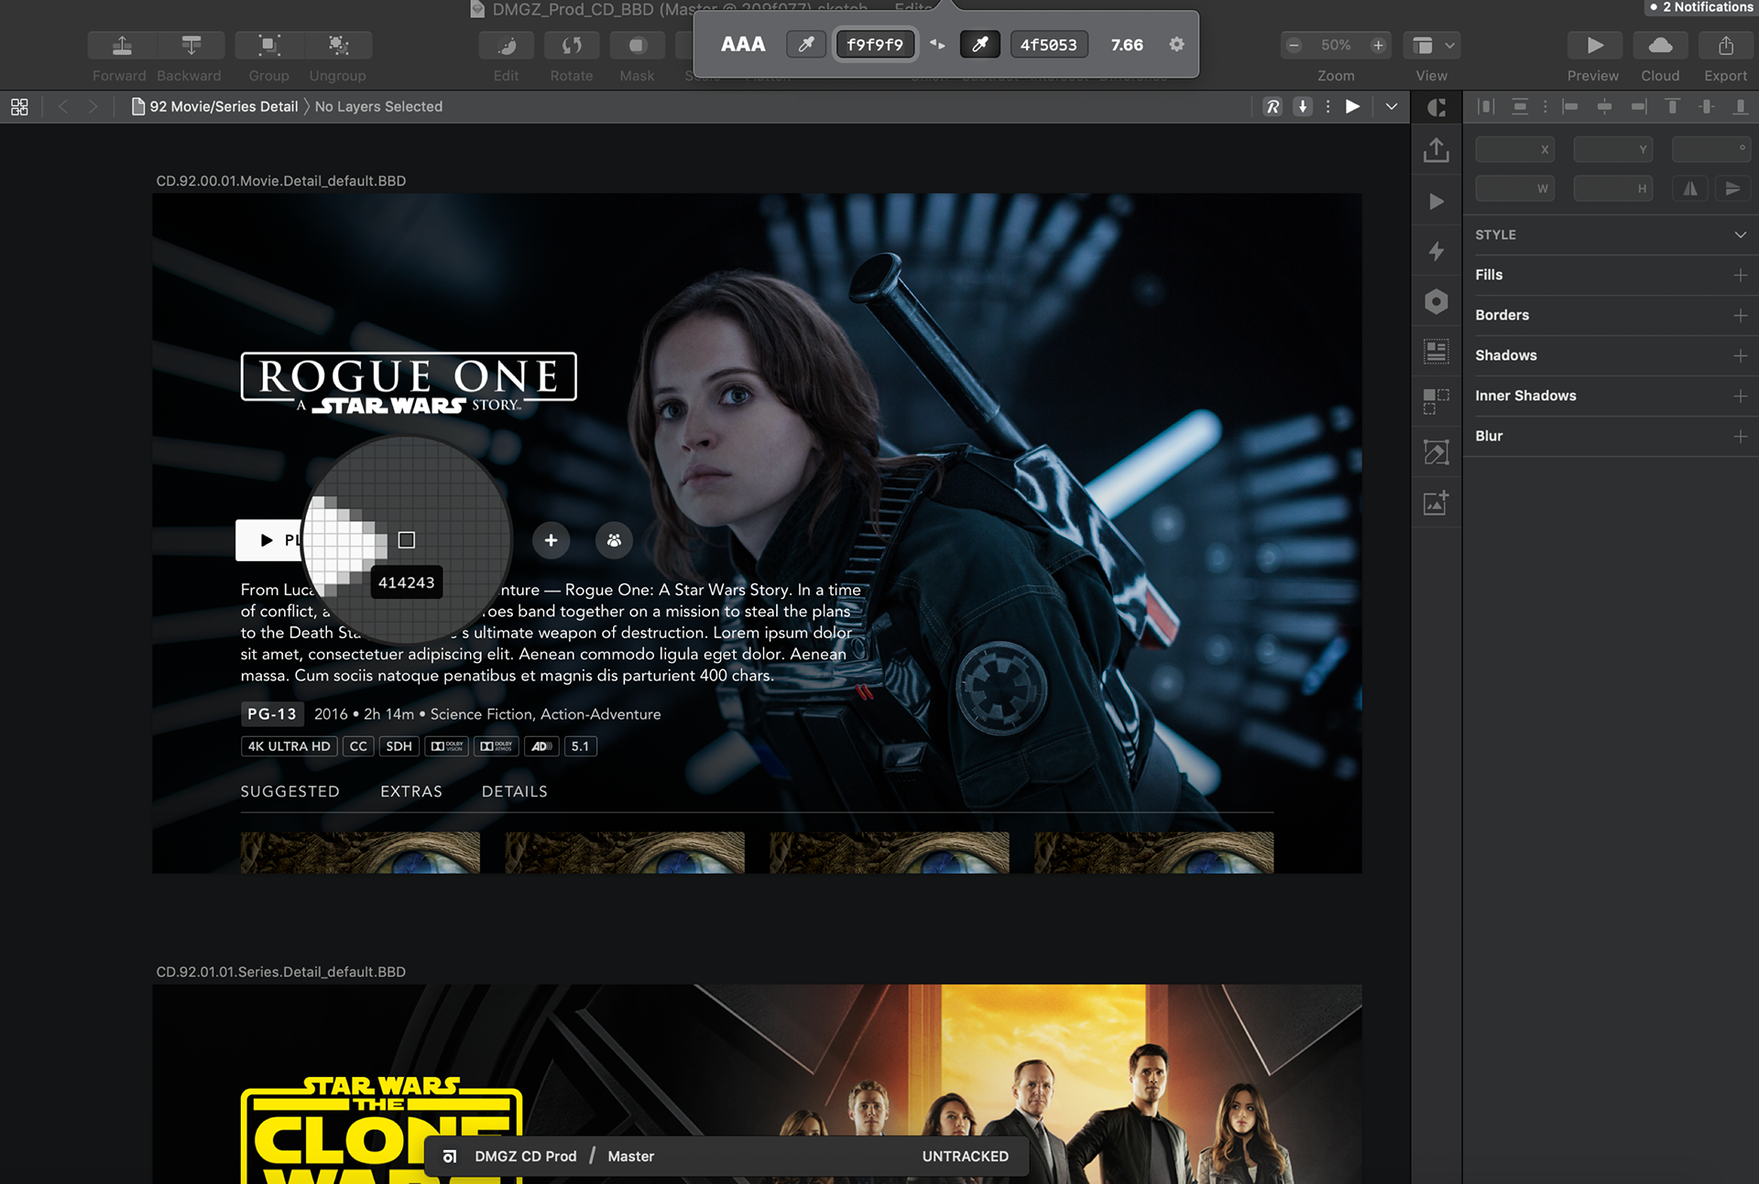This screenshot has height=1184, width=1759.
Task: Open the View dropdown menu
Action: coord(1433,46)
